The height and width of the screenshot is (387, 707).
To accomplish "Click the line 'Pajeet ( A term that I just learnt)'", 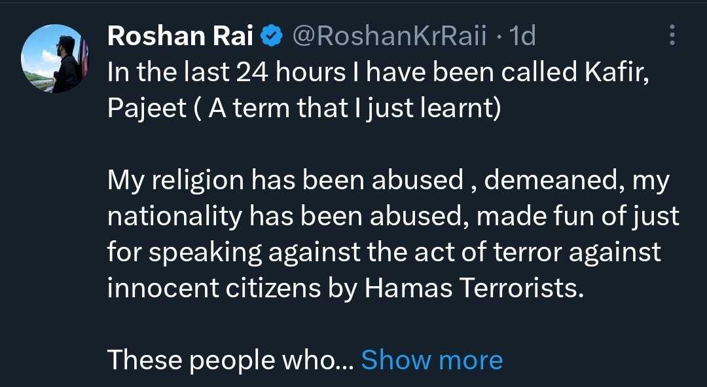I will (303, 109).
